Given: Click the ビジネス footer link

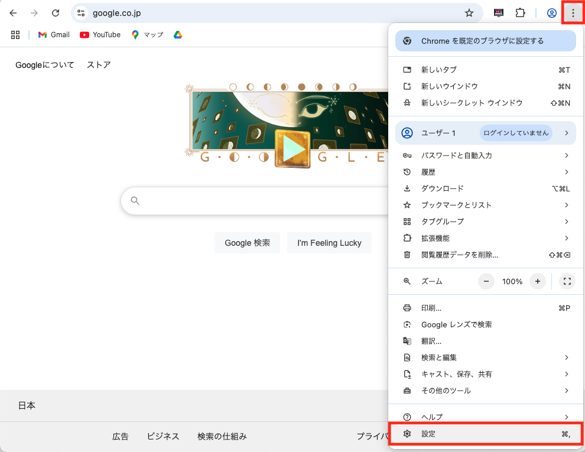Looking at the screenshot, I should pyautogui.click(x=163, y=436).
